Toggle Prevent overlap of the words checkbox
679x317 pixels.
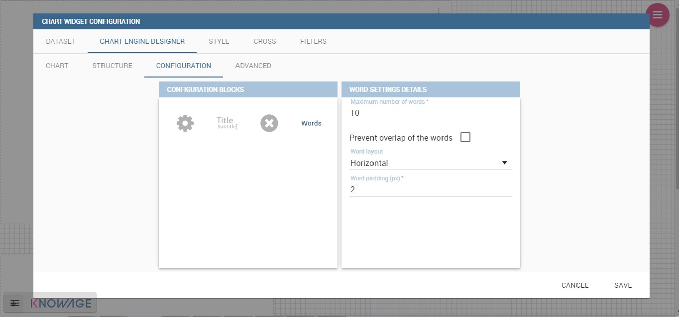point(465,137)
